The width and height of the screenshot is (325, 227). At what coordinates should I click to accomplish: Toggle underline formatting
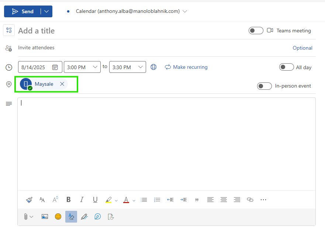tap(95, 200)
